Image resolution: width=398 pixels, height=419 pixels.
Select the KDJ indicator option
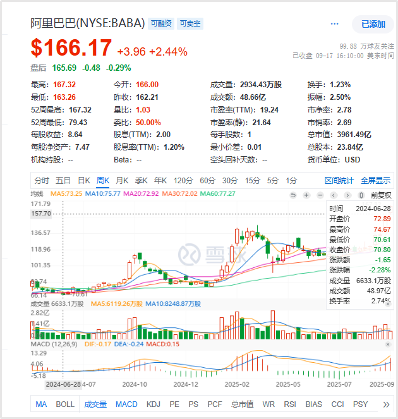tap(154, 404)
